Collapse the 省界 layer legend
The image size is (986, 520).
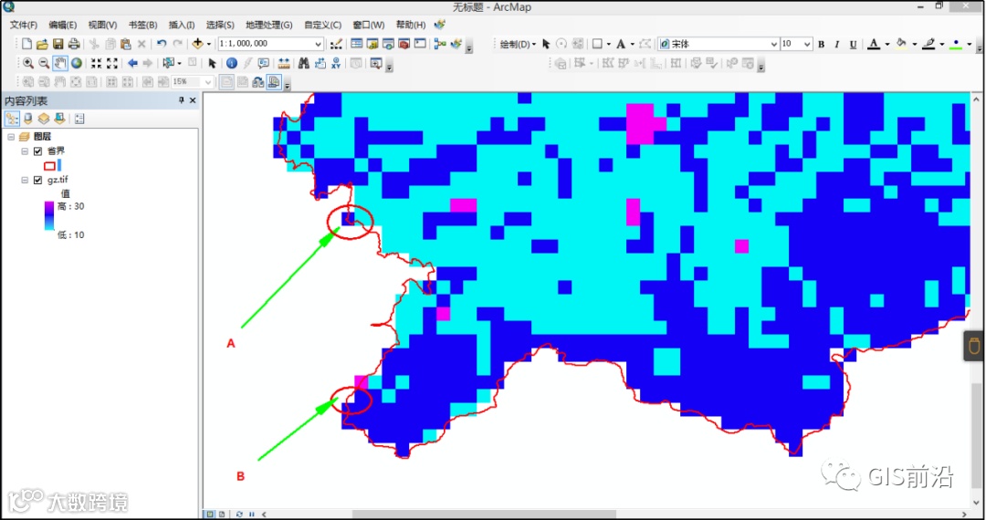click(x=25, y=151)
